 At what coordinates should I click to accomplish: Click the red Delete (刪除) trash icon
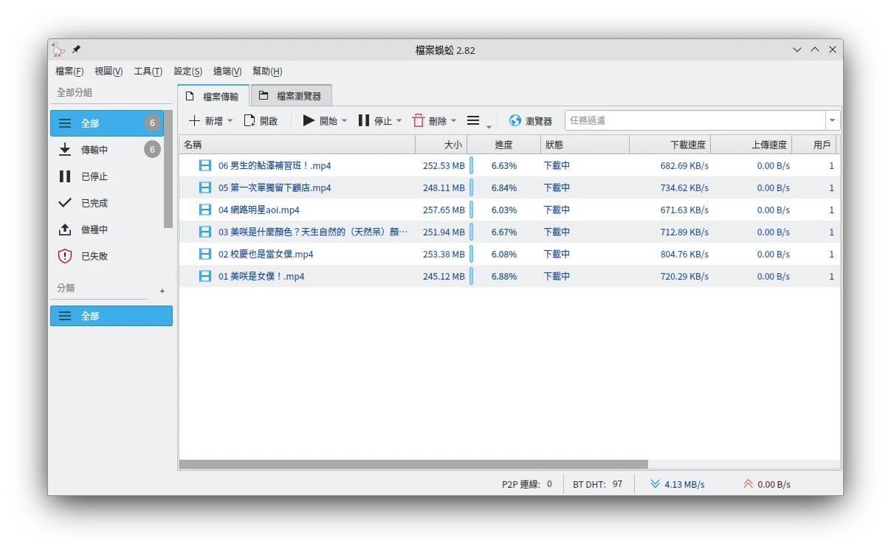coord(419,120)
